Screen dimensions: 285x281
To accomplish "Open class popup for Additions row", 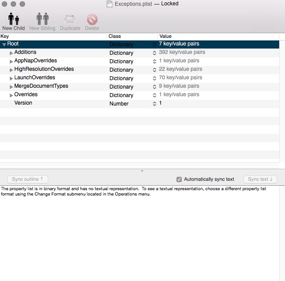I will coord(154,53).
